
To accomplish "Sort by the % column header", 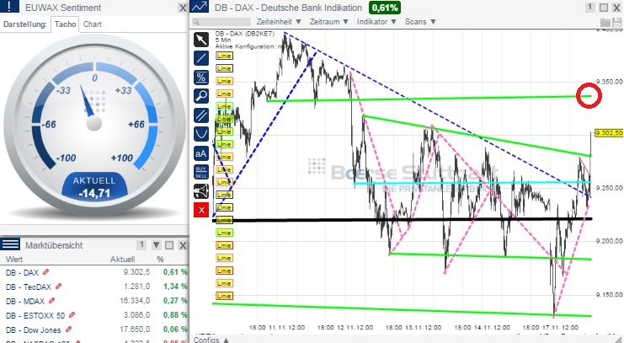I will (x=160, y=260).
